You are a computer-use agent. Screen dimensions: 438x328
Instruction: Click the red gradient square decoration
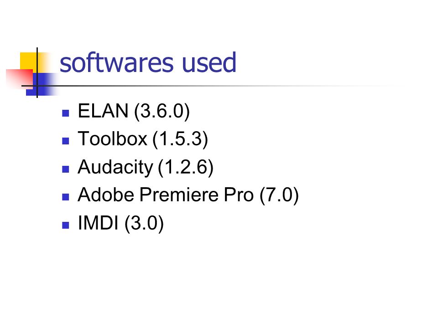(x=20, y=79)
